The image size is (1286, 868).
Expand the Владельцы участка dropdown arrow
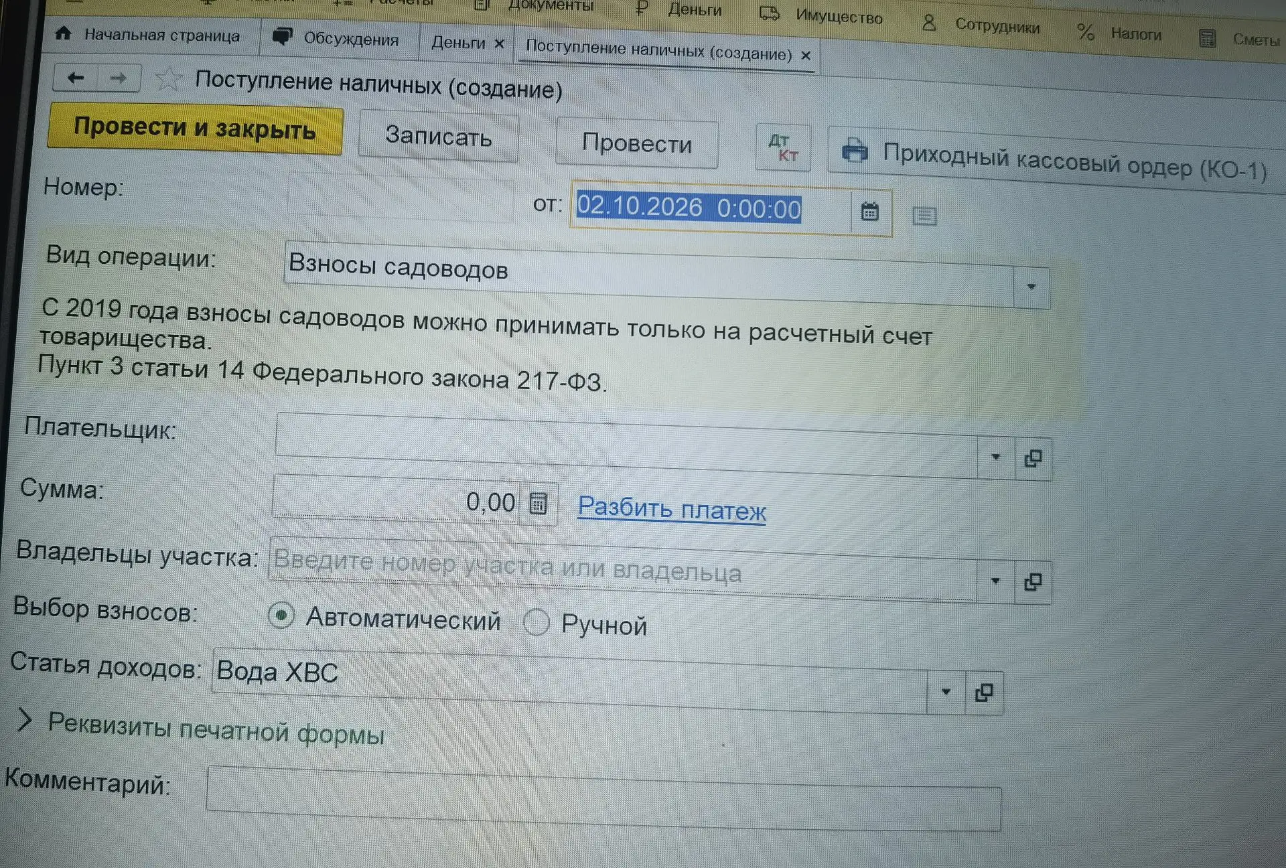pyautogui.click(x=995, y=581)
